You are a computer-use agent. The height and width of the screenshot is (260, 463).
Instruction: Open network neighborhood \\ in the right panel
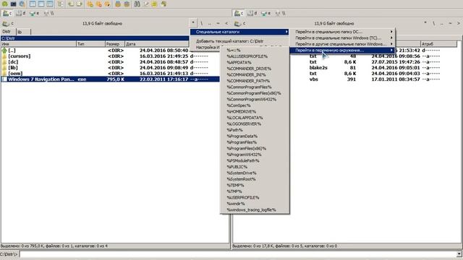(x=280, y=13)
